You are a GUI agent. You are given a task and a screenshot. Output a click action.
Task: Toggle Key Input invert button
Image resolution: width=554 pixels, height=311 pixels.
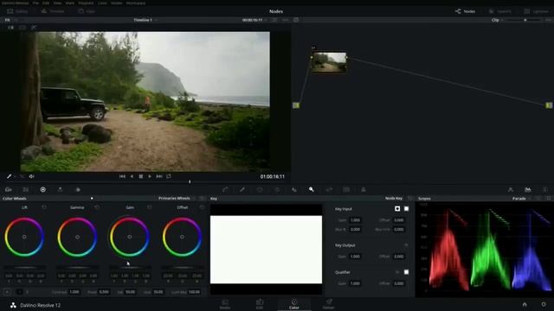406,209
